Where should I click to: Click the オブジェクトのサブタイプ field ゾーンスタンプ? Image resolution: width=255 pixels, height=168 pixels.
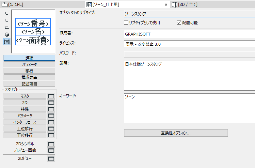(x=189, y=14)
